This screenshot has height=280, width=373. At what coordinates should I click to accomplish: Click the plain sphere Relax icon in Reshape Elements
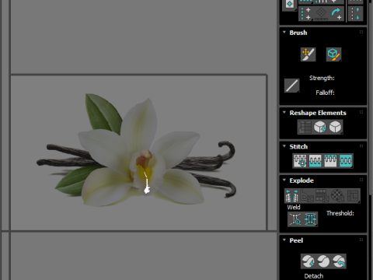(336, 127)
